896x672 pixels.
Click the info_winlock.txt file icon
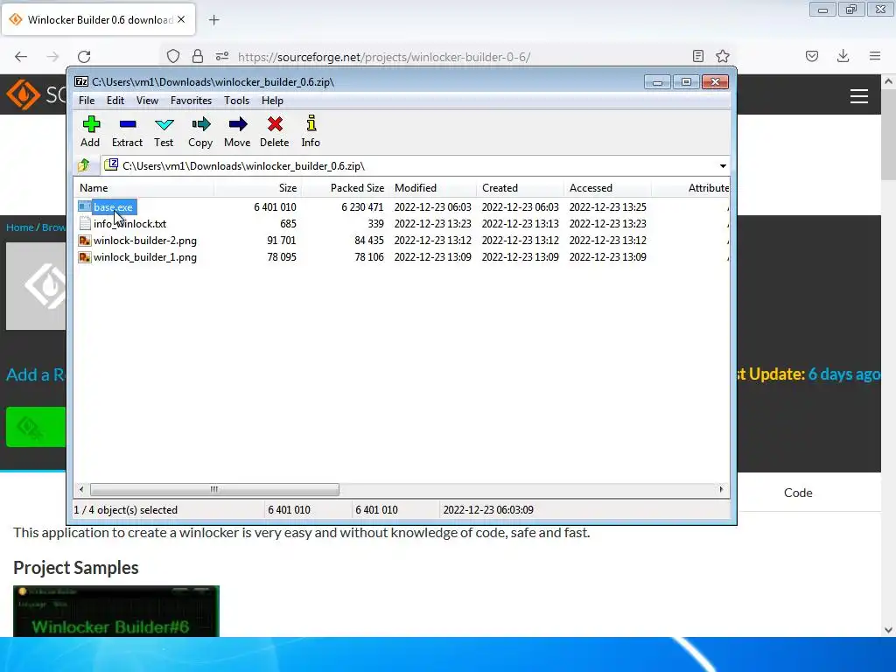85,223
